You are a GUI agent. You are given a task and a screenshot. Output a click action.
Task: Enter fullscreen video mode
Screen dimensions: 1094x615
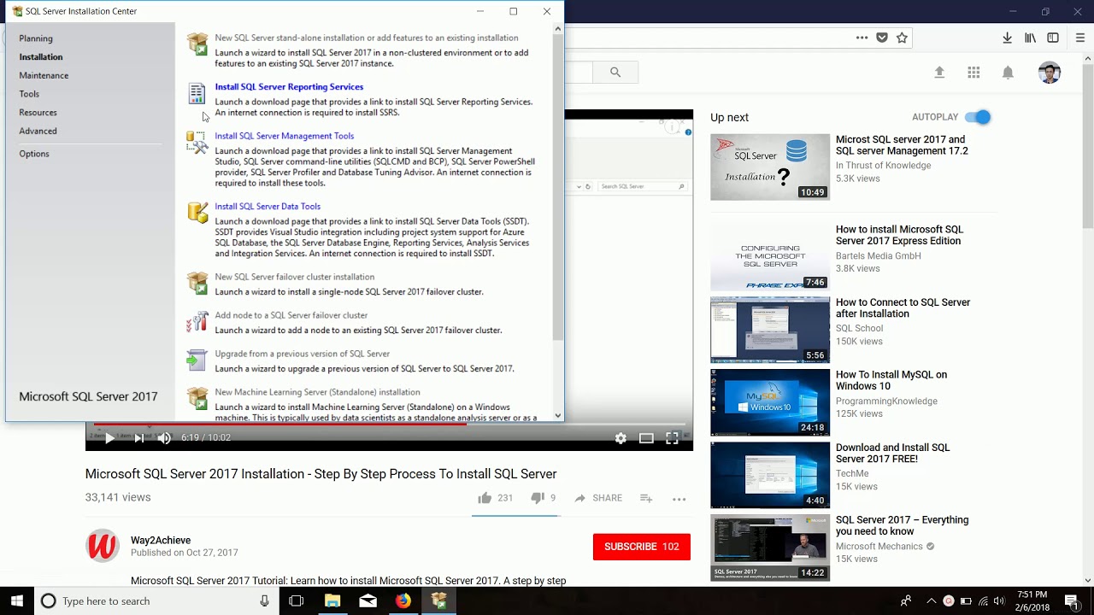pos(672,438)
